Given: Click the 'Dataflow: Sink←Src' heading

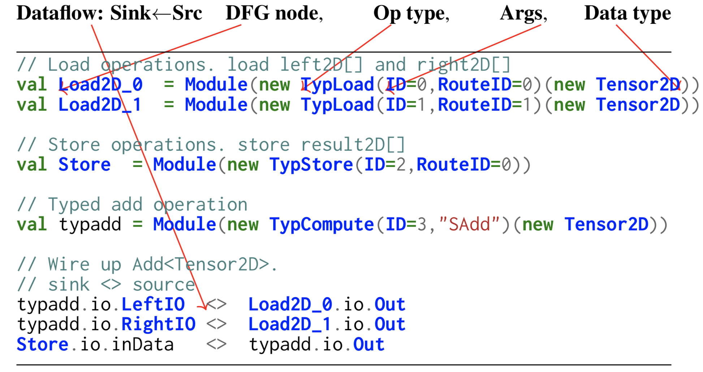Looking at the screenshot, I should (109, 13).
